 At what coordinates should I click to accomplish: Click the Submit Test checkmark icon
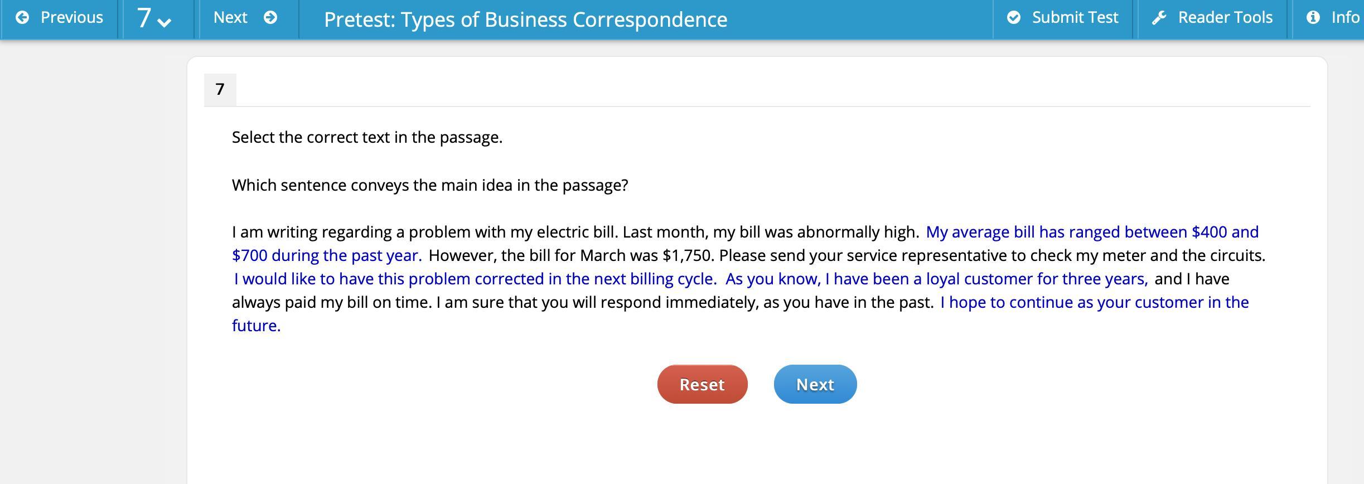(x=1014, y=18)
